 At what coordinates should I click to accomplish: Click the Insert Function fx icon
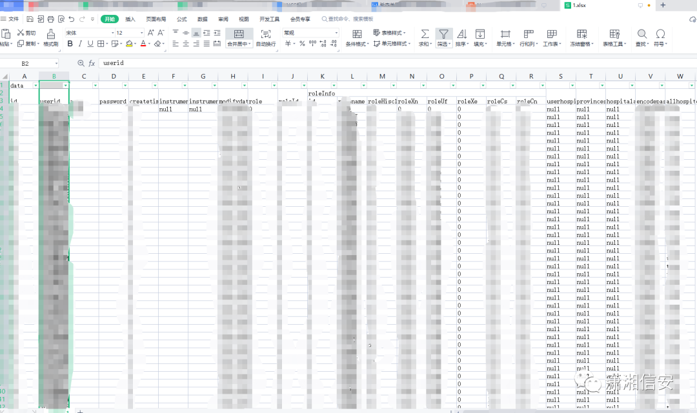(92, 63)
